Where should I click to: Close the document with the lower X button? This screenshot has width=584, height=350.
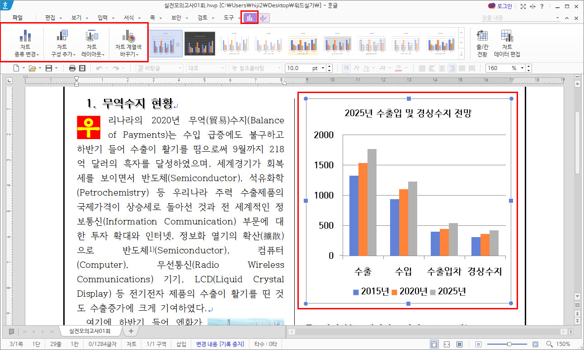pyautogui.click(x=576, y=18)
